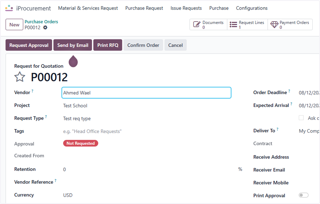Show help tooltip for Deliver To
Viewport: 320px width, 204px height.
278,129
